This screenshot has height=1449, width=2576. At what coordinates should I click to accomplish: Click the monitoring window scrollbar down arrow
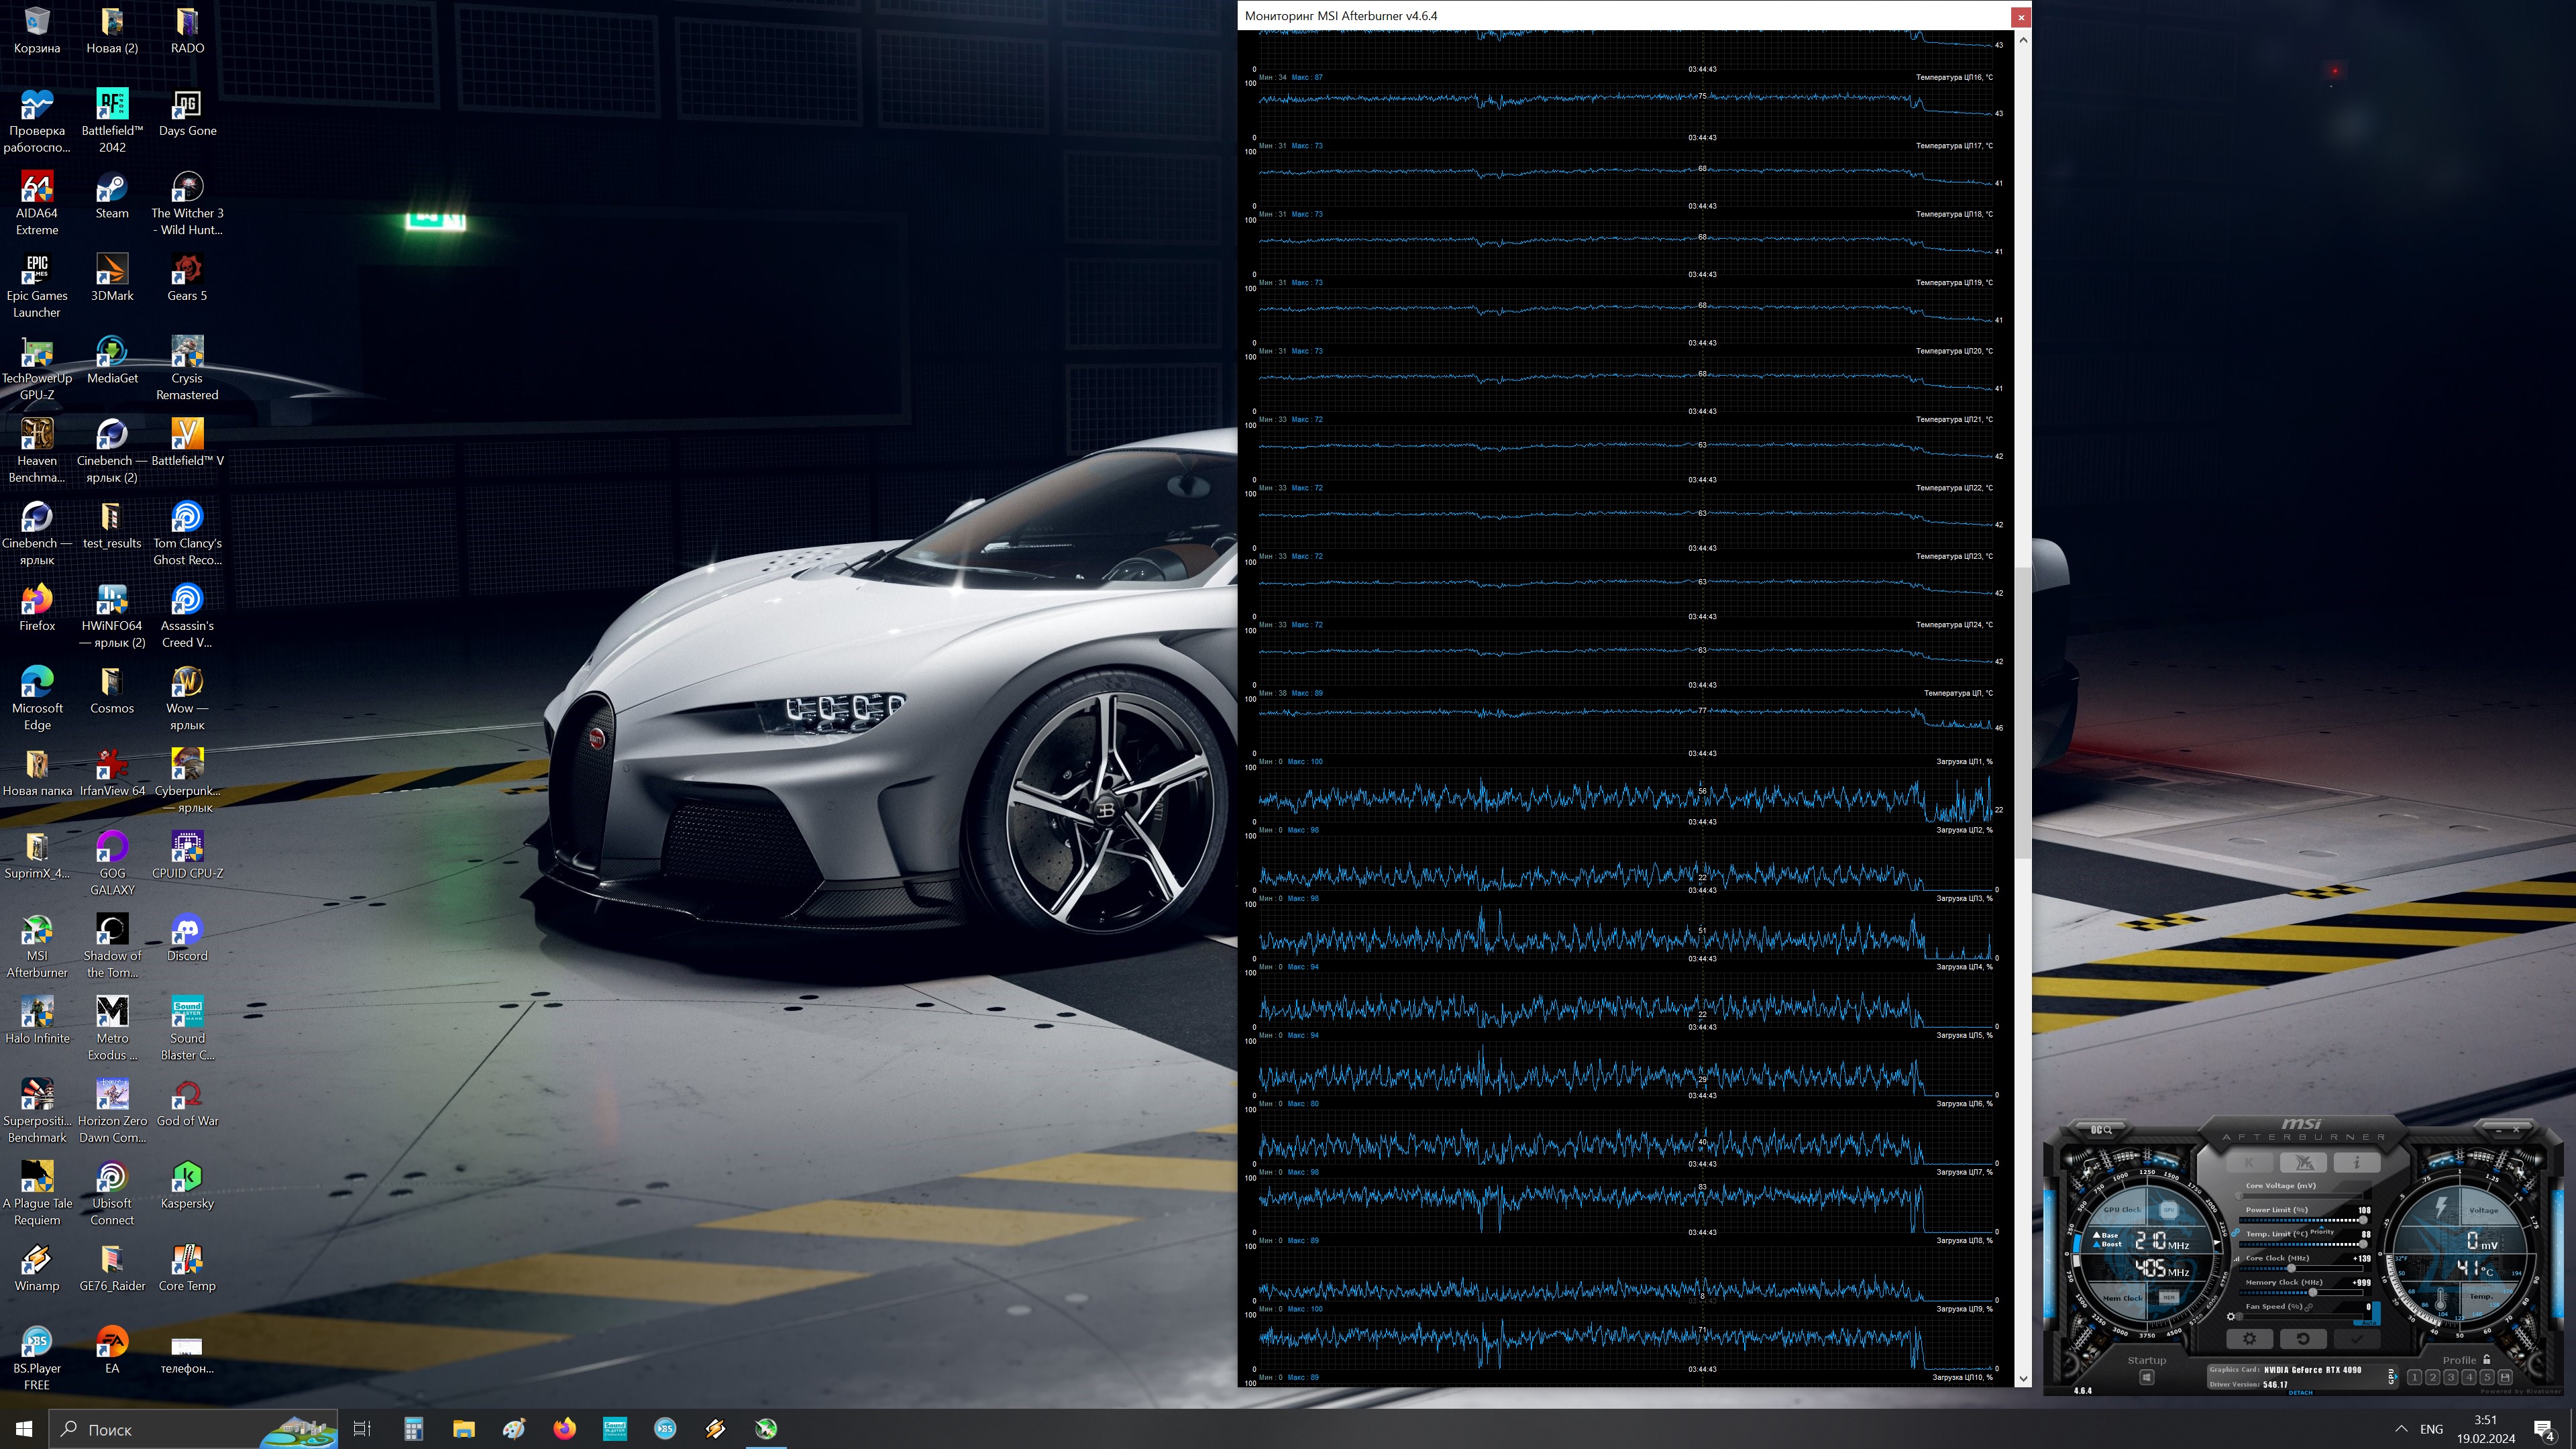[x=2023, y=1378]
